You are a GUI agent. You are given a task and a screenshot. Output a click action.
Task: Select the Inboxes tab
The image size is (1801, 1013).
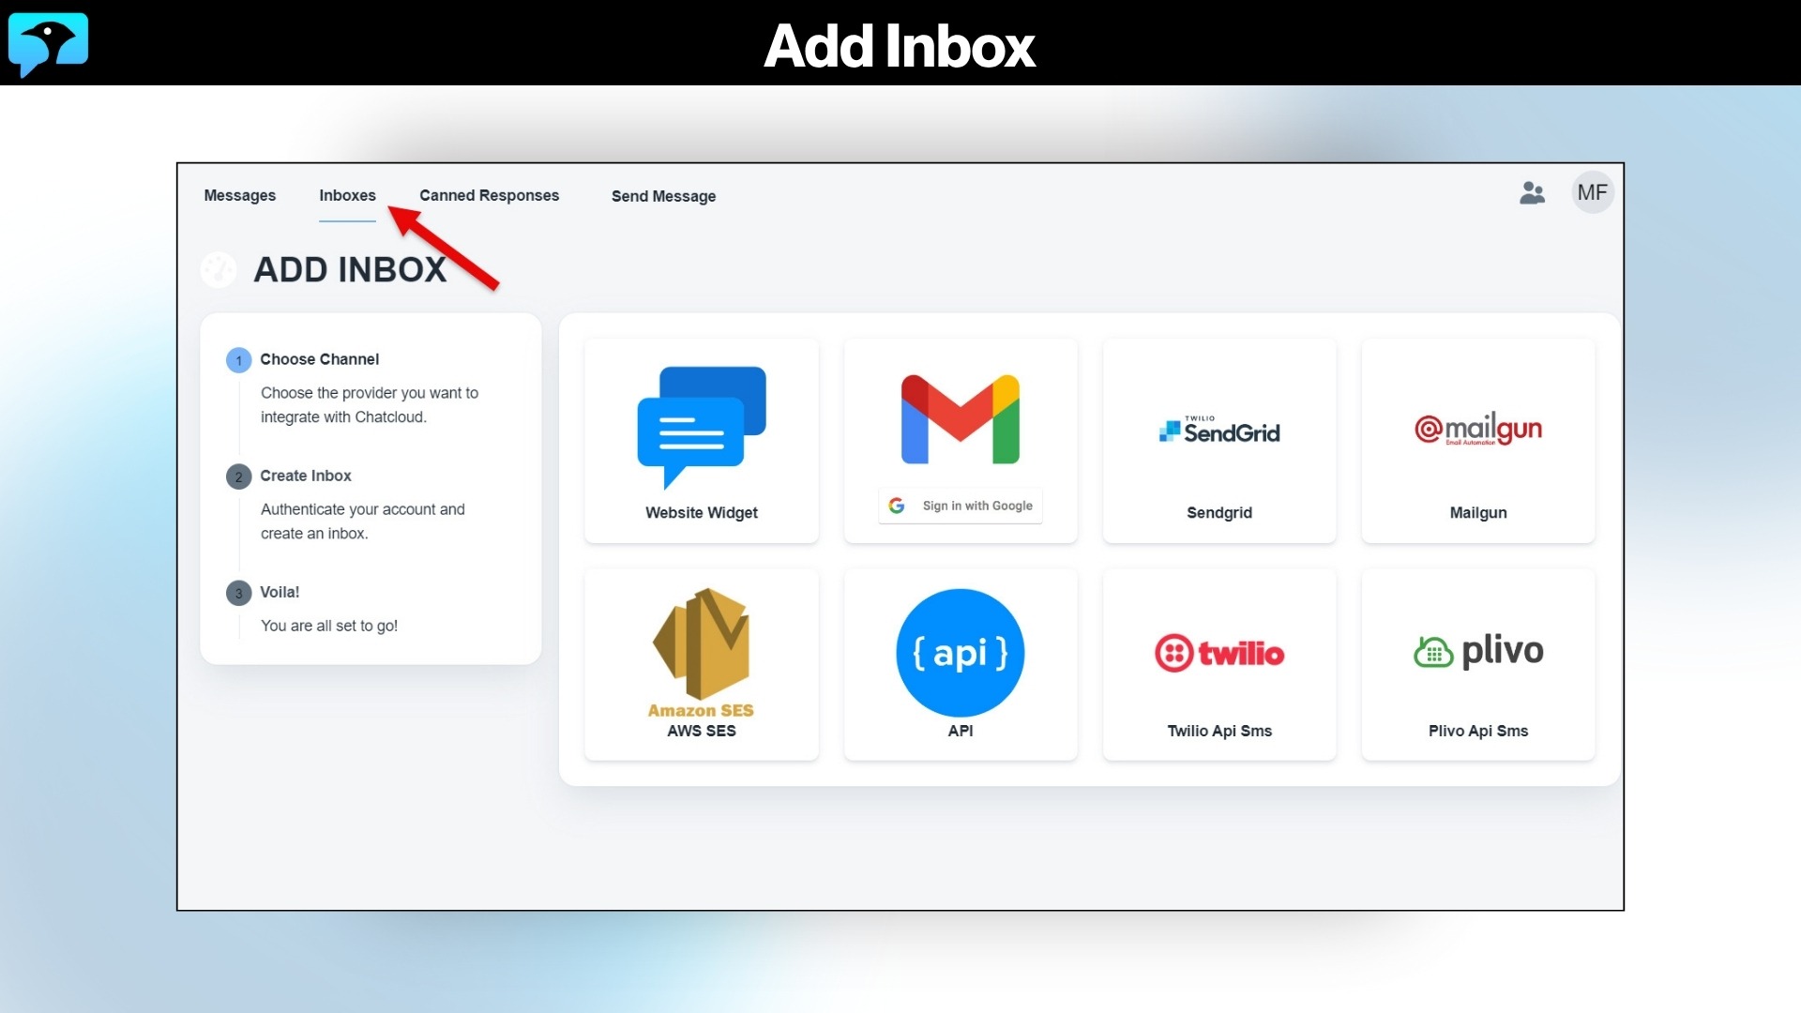point(347,195)
